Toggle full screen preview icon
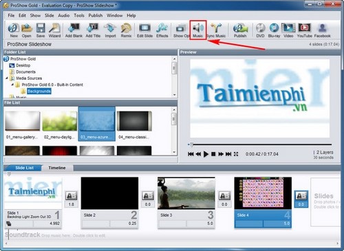The height and width of the screenshot is (251, 344). point(236,154)
